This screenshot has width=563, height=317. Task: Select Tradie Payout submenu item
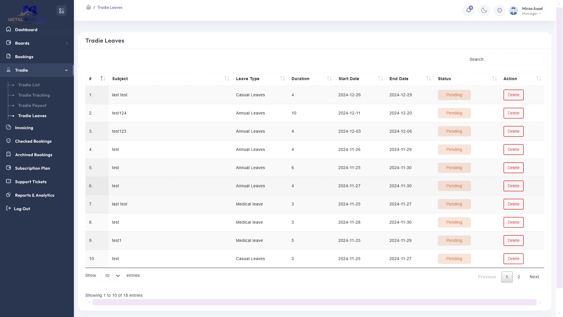[32, 105]
